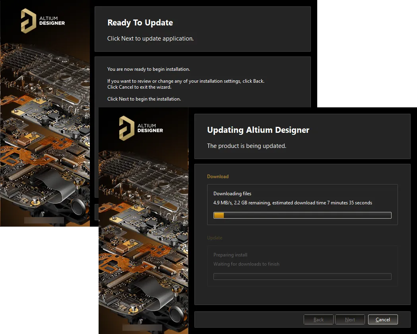Click 'Waiting for downloads to finish' text

point(246,264)
